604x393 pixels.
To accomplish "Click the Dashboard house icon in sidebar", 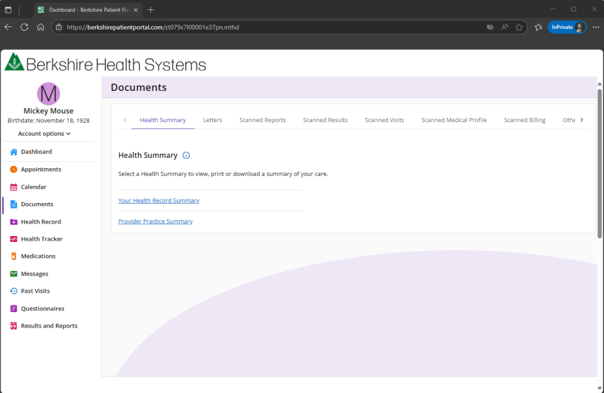I will coord(14,152).
